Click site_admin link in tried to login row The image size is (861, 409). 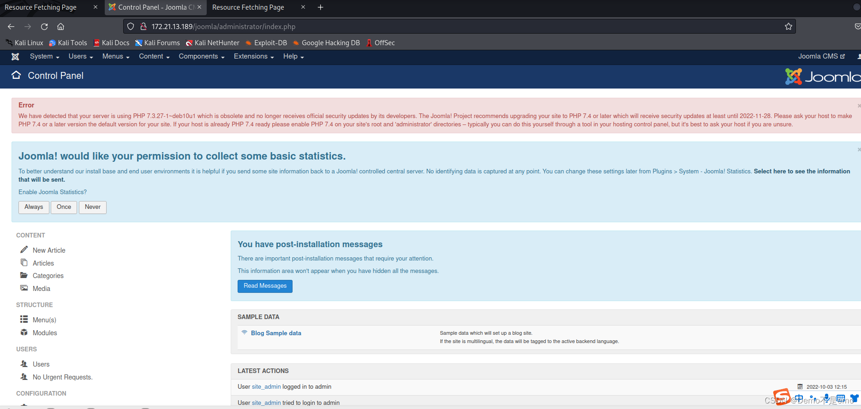266,403
